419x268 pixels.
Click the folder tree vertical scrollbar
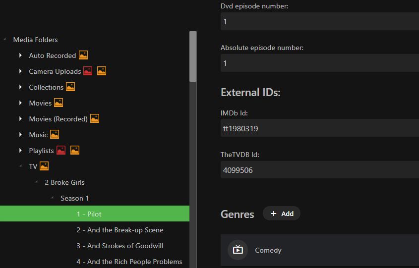(193, 57)
